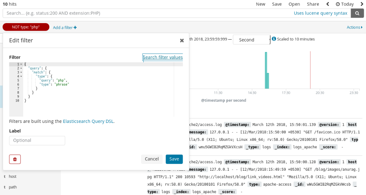Close the Edit filter dialog
The width and height of the screenshot is (366, 195).
tap(182, 40)
